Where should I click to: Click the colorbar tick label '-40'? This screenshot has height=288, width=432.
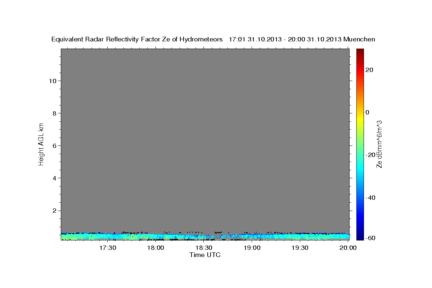click(x=370, y=198)
